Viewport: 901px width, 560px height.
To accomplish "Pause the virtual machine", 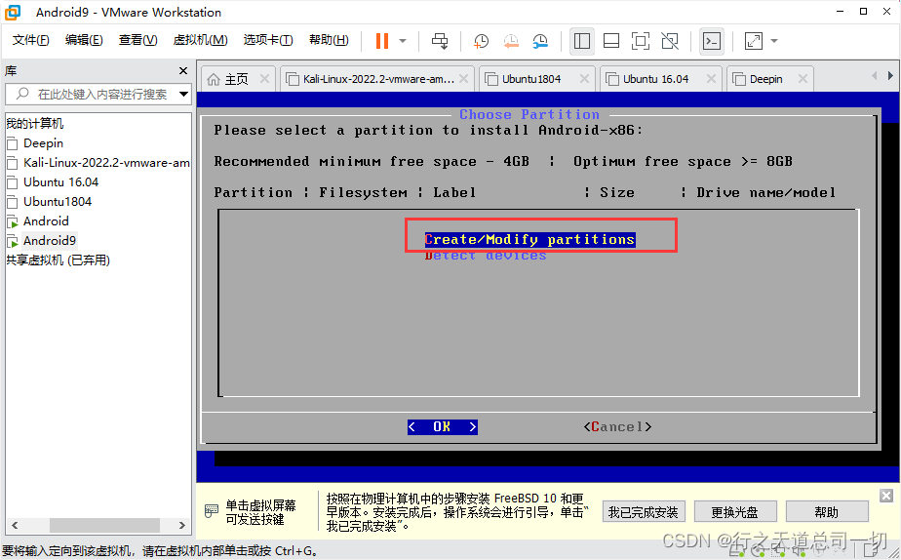I will tap(382, 41).
